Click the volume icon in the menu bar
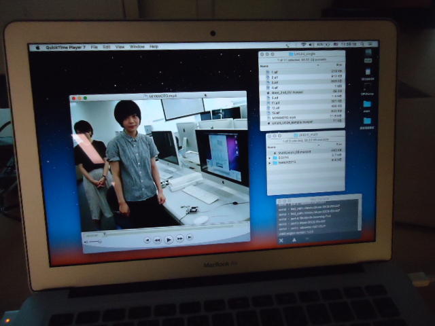The image size is (435, 326). tap(311, 44)
